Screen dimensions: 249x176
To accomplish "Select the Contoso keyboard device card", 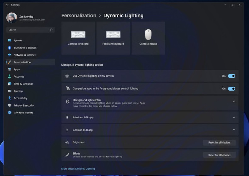I will click(78, 38).
